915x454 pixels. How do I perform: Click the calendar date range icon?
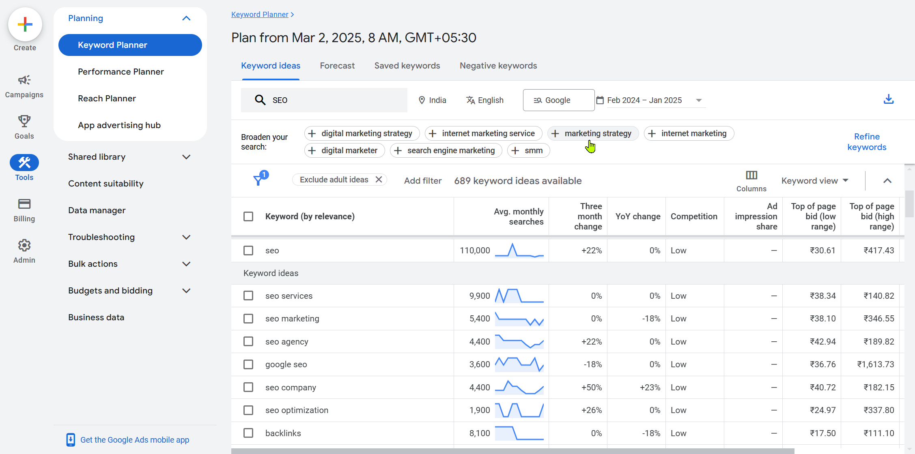pos(600,100)
